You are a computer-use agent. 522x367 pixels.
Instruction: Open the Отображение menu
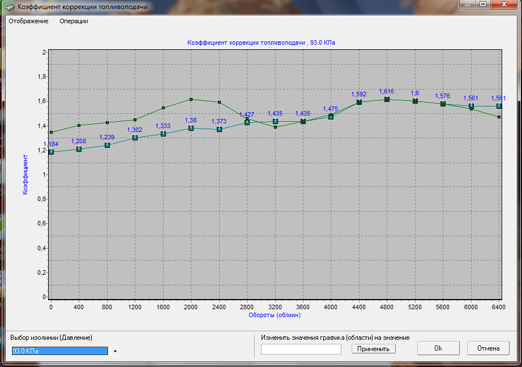(x=28, y=21)
